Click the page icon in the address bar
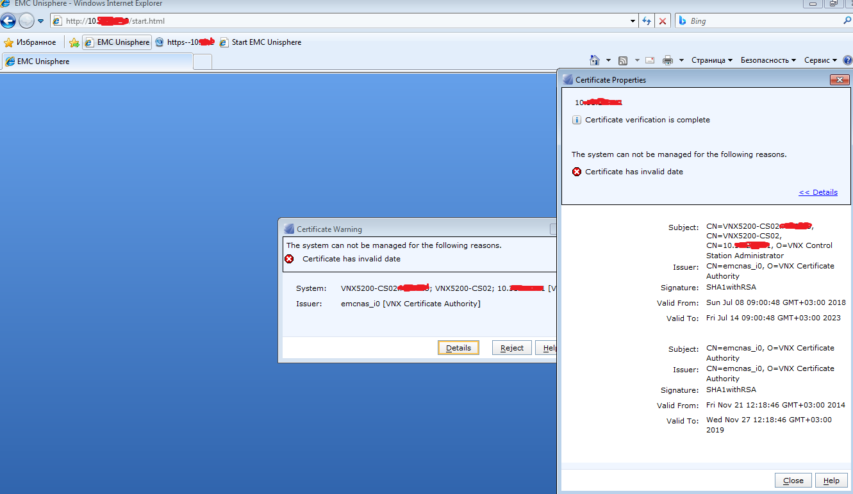The width and height of the screenshot is (853, 494). click(57, 21)
